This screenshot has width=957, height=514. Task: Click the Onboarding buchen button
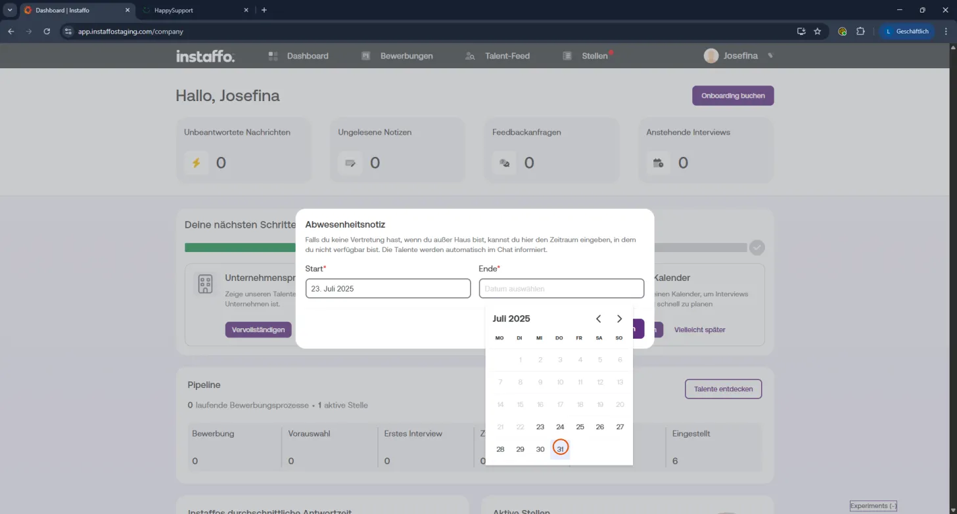point(733,96)
